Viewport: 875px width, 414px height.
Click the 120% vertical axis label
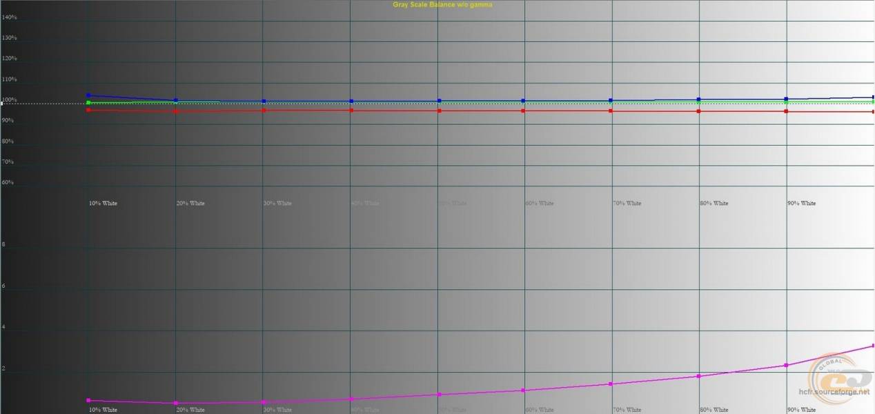[10, 59]
